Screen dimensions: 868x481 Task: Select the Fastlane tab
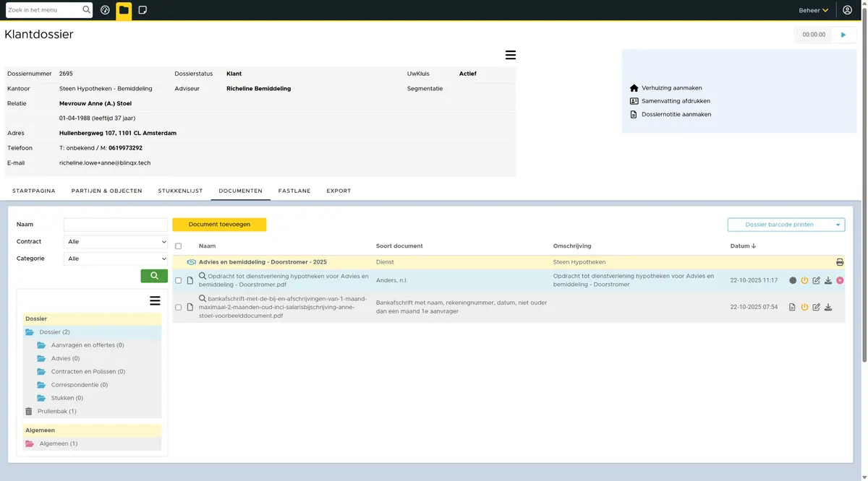[294, 191]
